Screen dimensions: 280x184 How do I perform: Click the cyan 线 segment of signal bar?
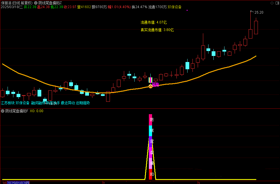click(151, 131)
